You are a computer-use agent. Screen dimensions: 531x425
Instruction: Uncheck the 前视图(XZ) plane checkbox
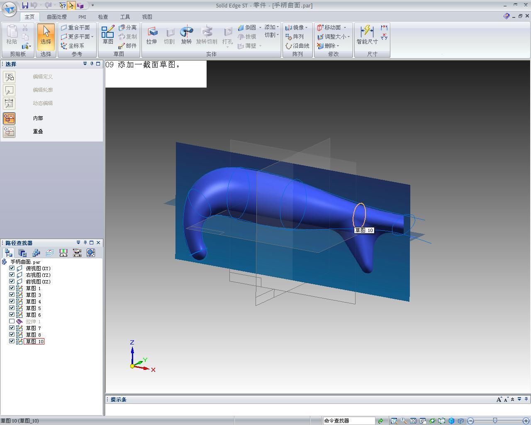coord(12,281)
